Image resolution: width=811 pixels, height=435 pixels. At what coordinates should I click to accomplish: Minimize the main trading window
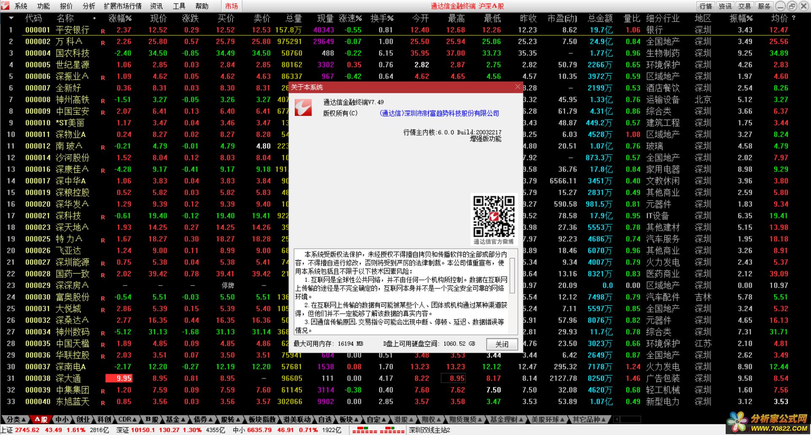tap(781, 6)
